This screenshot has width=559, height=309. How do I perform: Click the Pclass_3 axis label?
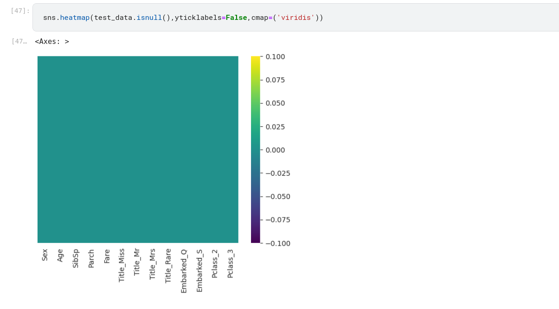coord(231,264)
